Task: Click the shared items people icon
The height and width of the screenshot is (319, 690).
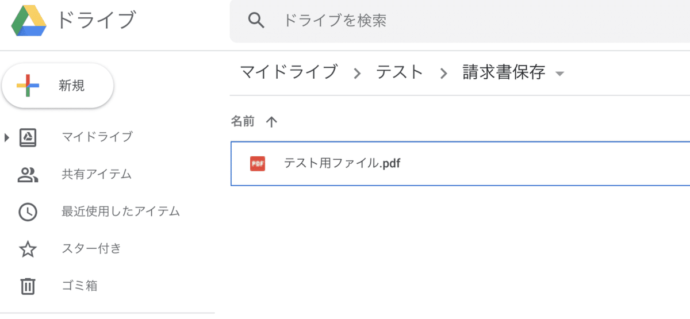Action: 28,175
